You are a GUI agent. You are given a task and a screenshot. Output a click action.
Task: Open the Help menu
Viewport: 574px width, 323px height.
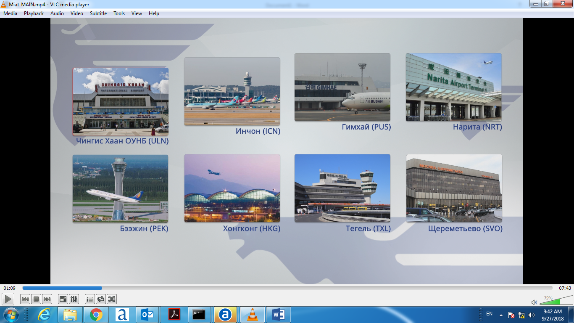[x=154, y=13]
